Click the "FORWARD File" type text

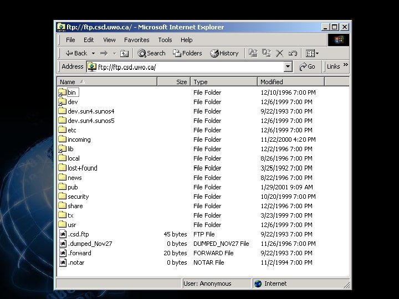click(213, 253)
